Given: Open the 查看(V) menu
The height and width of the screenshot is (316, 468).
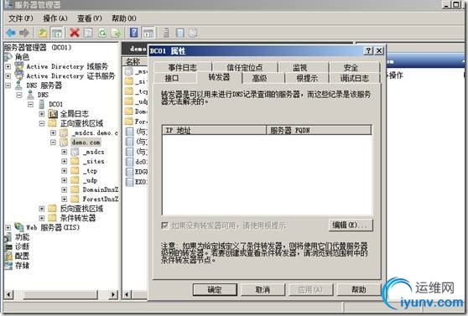Looking at the screenshot, I should (90, 18).
